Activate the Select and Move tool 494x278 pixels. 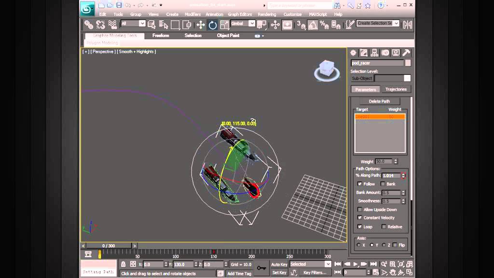click(x=201, y=25)
